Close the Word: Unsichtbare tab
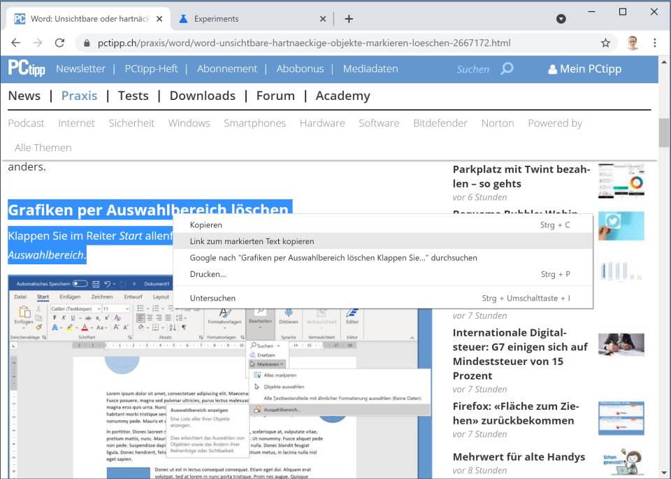Viewport: 671px width, 479px height. click(159, 19)
